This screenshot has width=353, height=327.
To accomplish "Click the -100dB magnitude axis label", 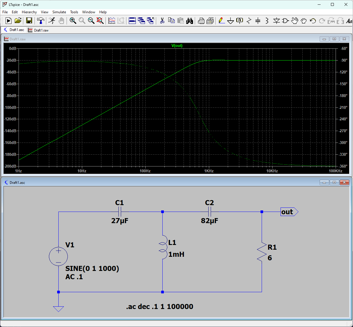I will [x=10, y=107].
